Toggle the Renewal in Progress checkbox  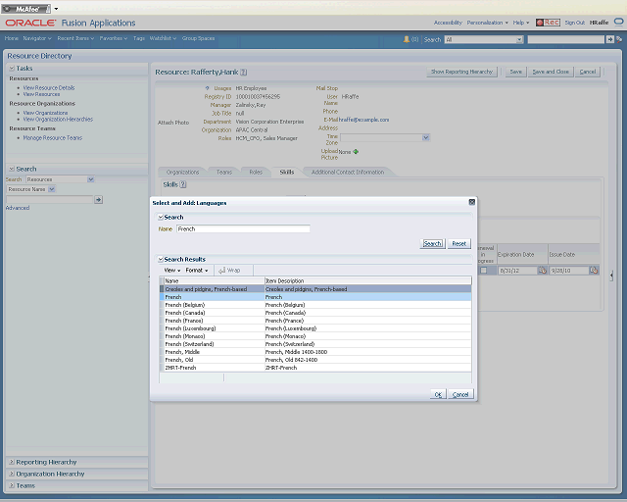pos(483,271)
